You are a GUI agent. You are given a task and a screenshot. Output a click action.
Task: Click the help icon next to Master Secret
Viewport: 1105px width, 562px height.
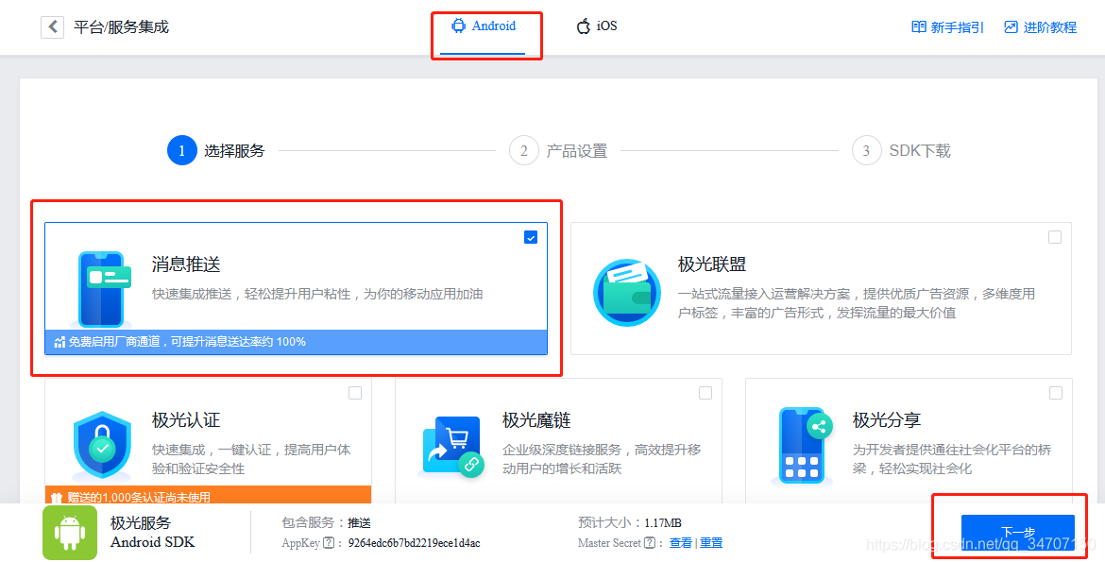[x=650, y=543]
